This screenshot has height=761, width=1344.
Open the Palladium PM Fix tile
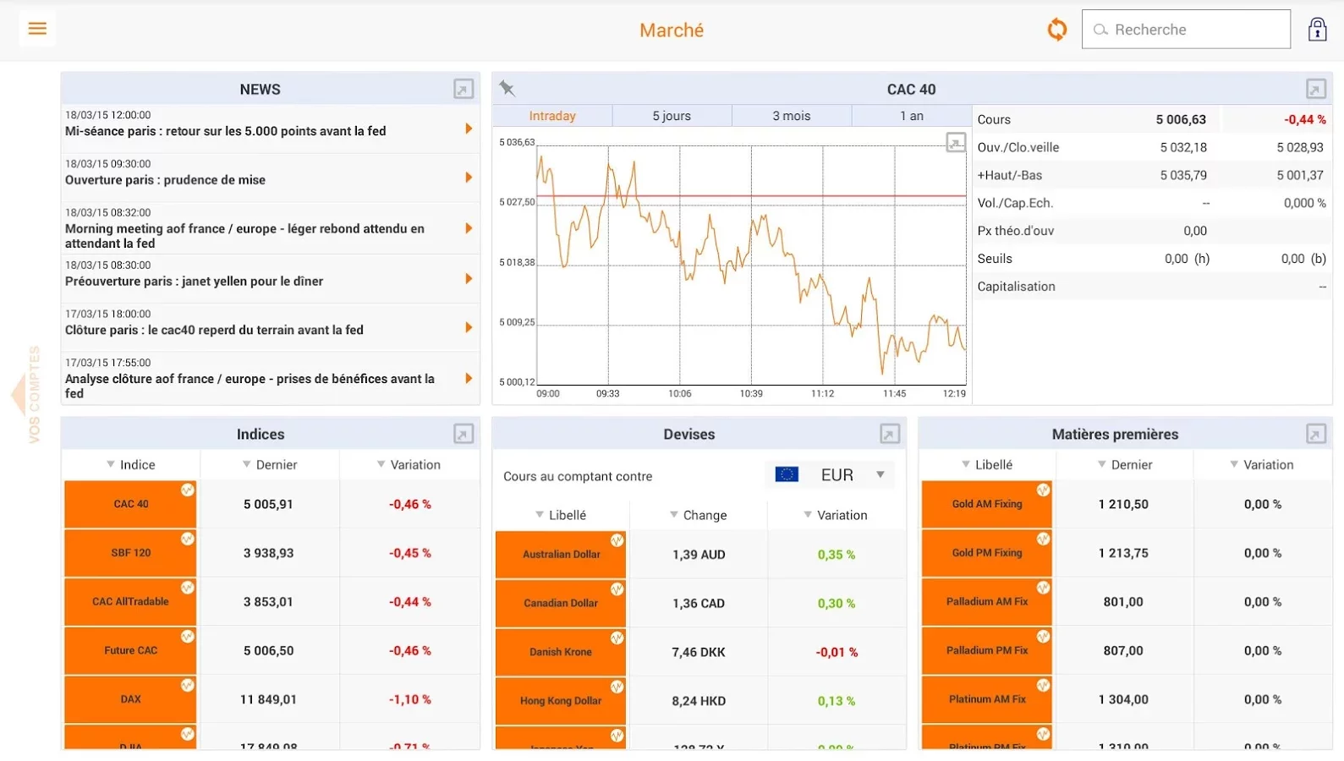tap(986, 650)
